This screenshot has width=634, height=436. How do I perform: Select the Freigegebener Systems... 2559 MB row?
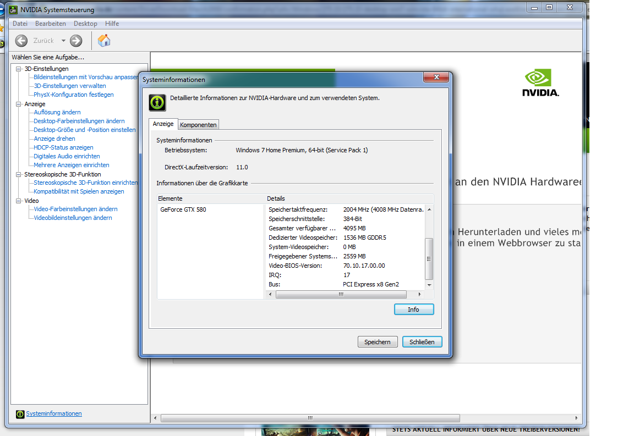346,256
